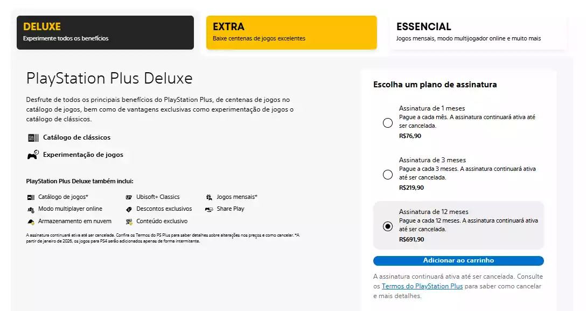Screen dimensions: 586x311
Task: Switch to the ESSENCIAL plan tab
Action: pos(478,32)
